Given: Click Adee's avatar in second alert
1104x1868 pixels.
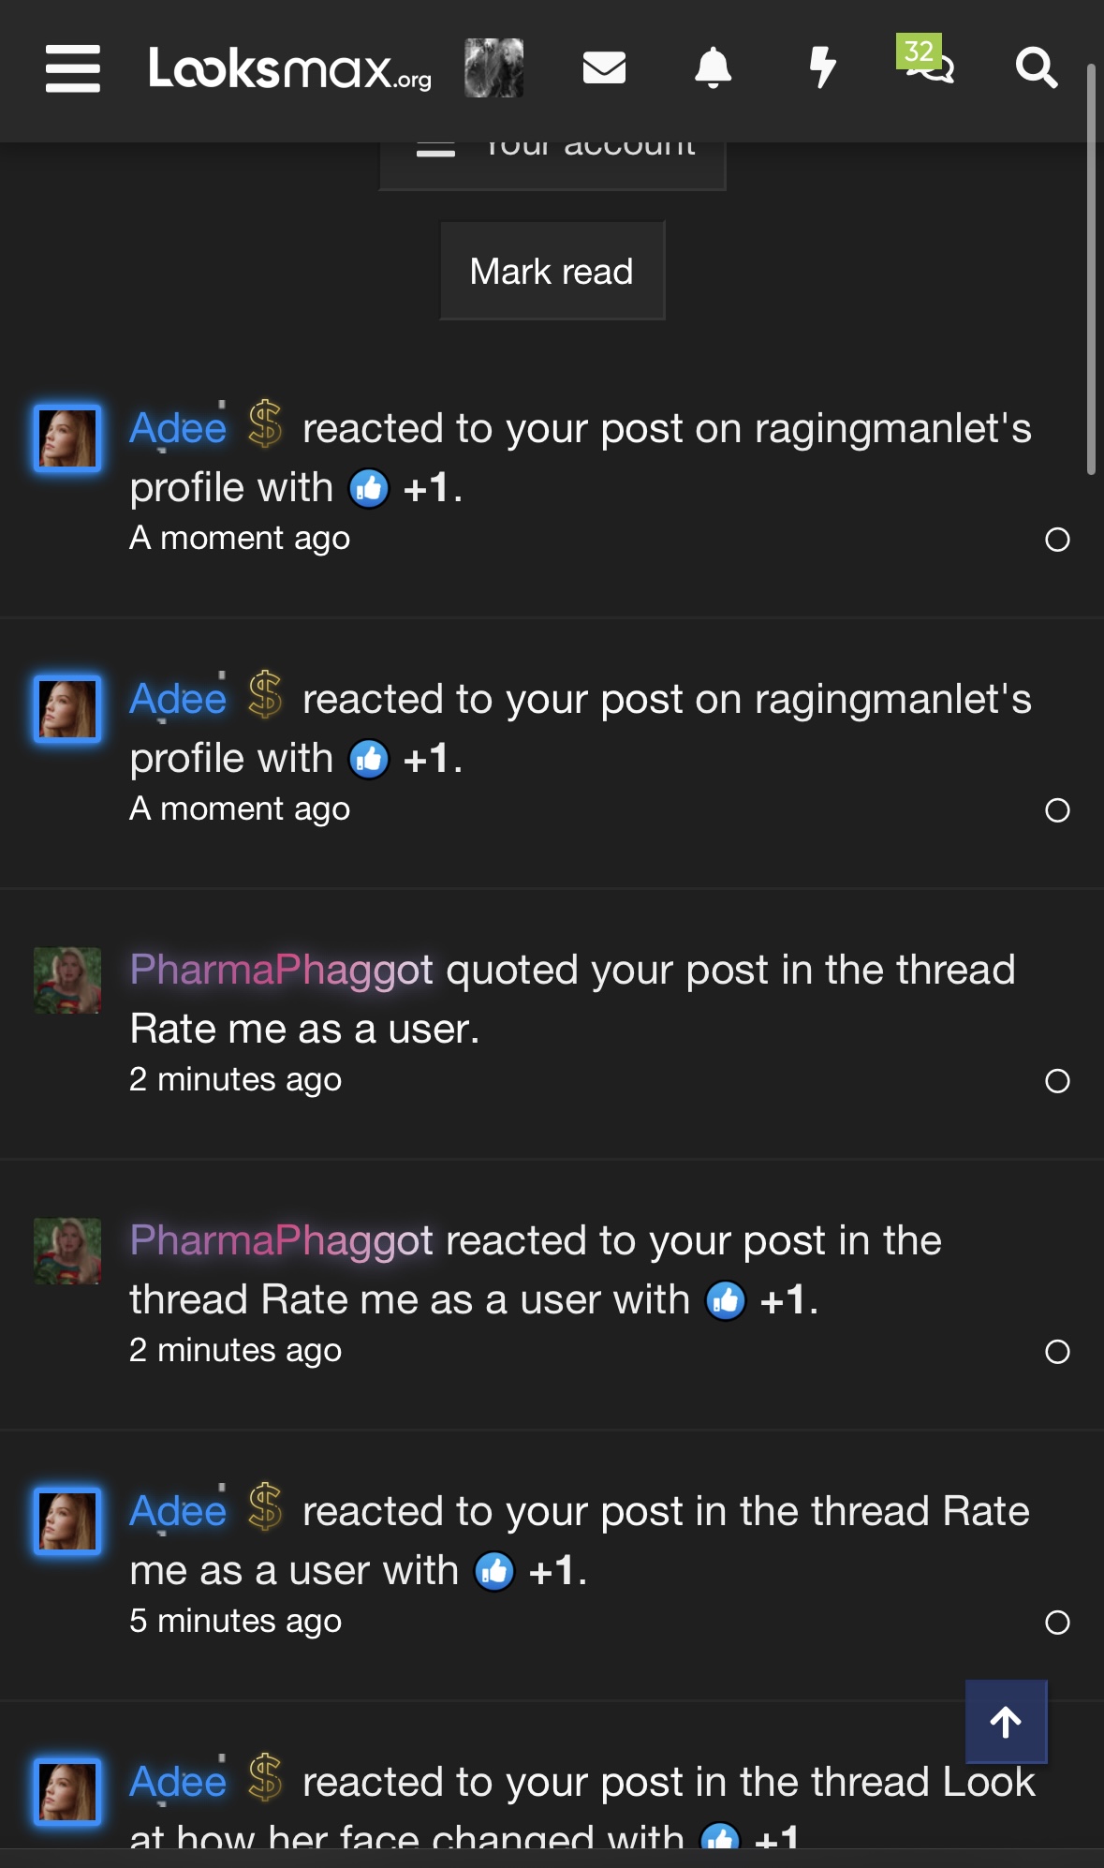Looking at the screenshot, I should pyautogui.click(x=67, y=709).
